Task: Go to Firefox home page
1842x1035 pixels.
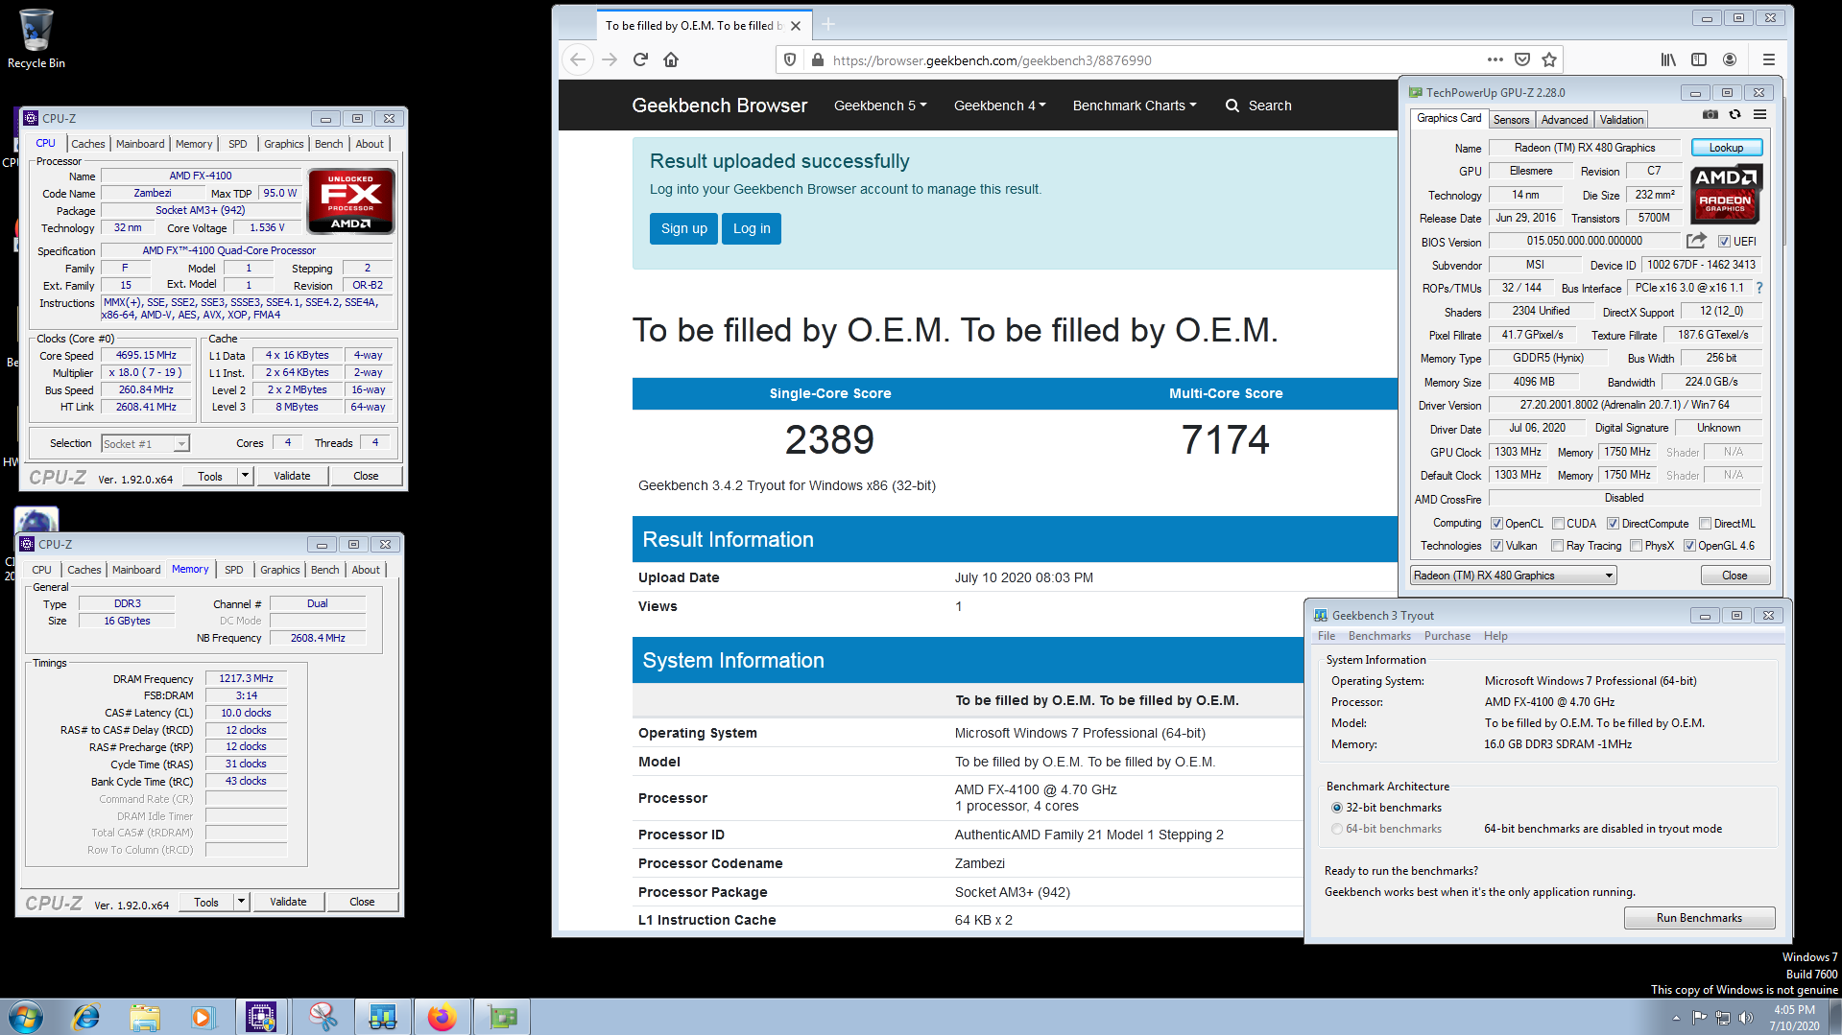Action: [x=671, y=59]
